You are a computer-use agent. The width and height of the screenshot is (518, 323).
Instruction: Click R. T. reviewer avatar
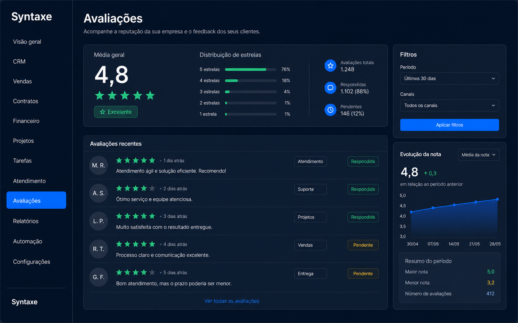point(98,249)
